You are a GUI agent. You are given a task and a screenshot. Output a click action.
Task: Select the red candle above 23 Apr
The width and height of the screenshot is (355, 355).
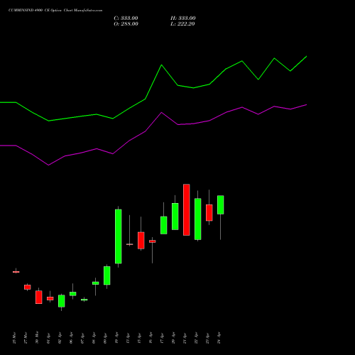pos(209,213)
